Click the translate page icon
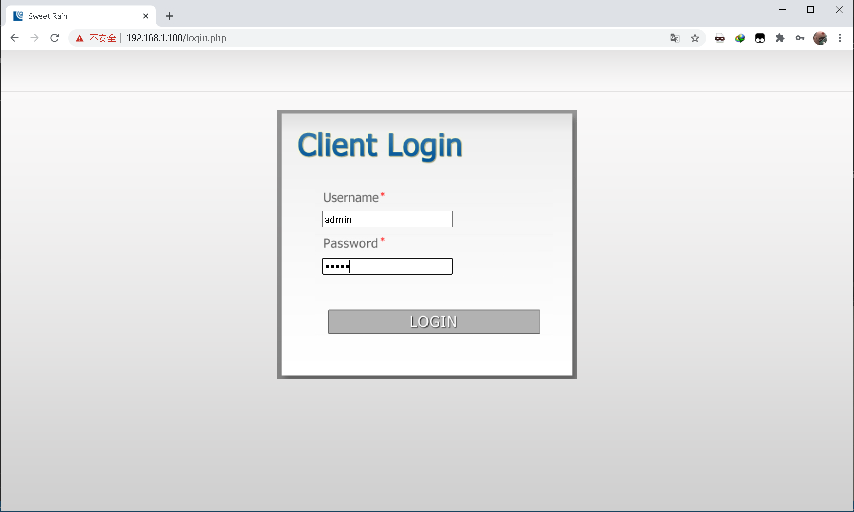The image size is (854, 512). click(x=675, y=38)
